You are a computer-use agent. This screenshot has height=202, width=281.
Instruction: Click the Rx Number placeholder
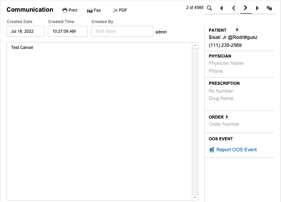coord(221,91)
